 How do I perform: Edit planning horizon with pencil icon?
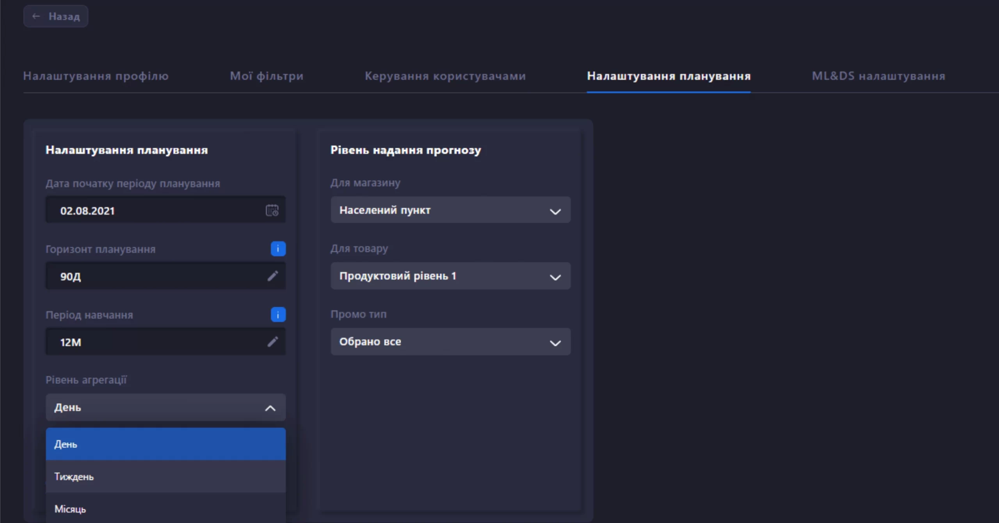[272, 276]
